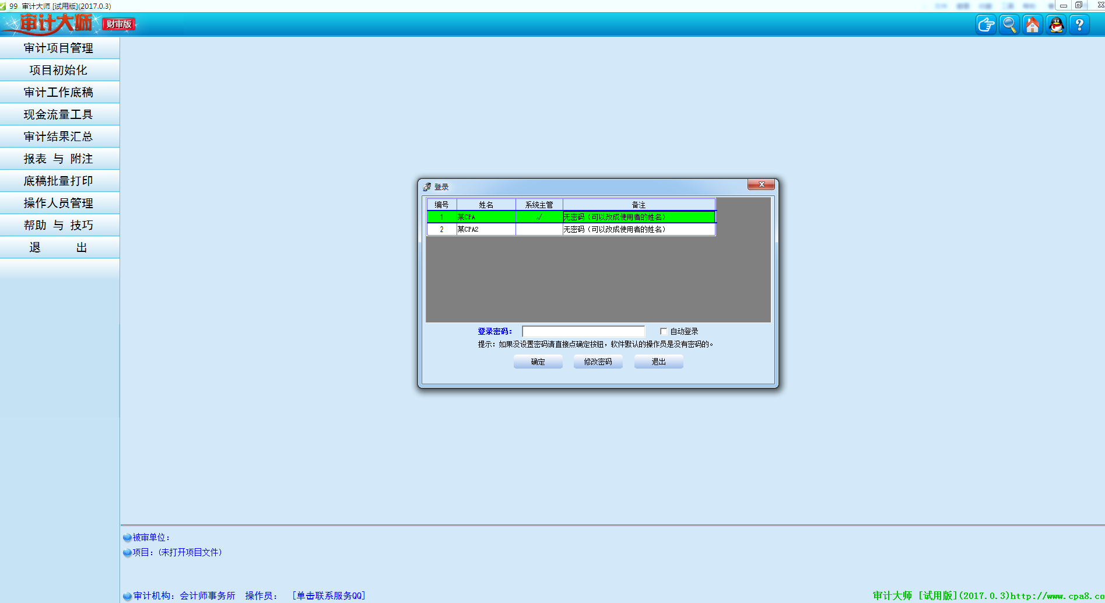This screenshot has height=603, width=1105.
Task: Click the 财审版 edition badge
Action: point(119,24)
